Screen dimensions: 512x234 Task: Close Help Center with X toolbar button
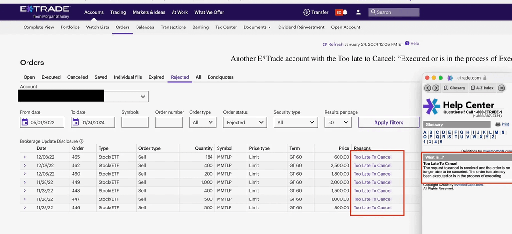pos(502,88)
